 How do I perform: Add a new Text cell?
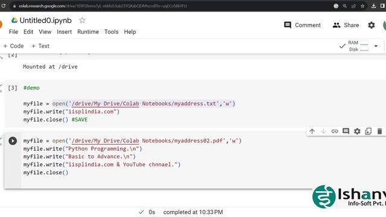point(40,46)
